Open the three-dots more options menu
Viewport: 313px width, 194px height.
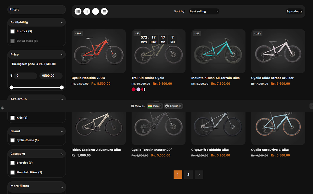click(x=311, y=106)
